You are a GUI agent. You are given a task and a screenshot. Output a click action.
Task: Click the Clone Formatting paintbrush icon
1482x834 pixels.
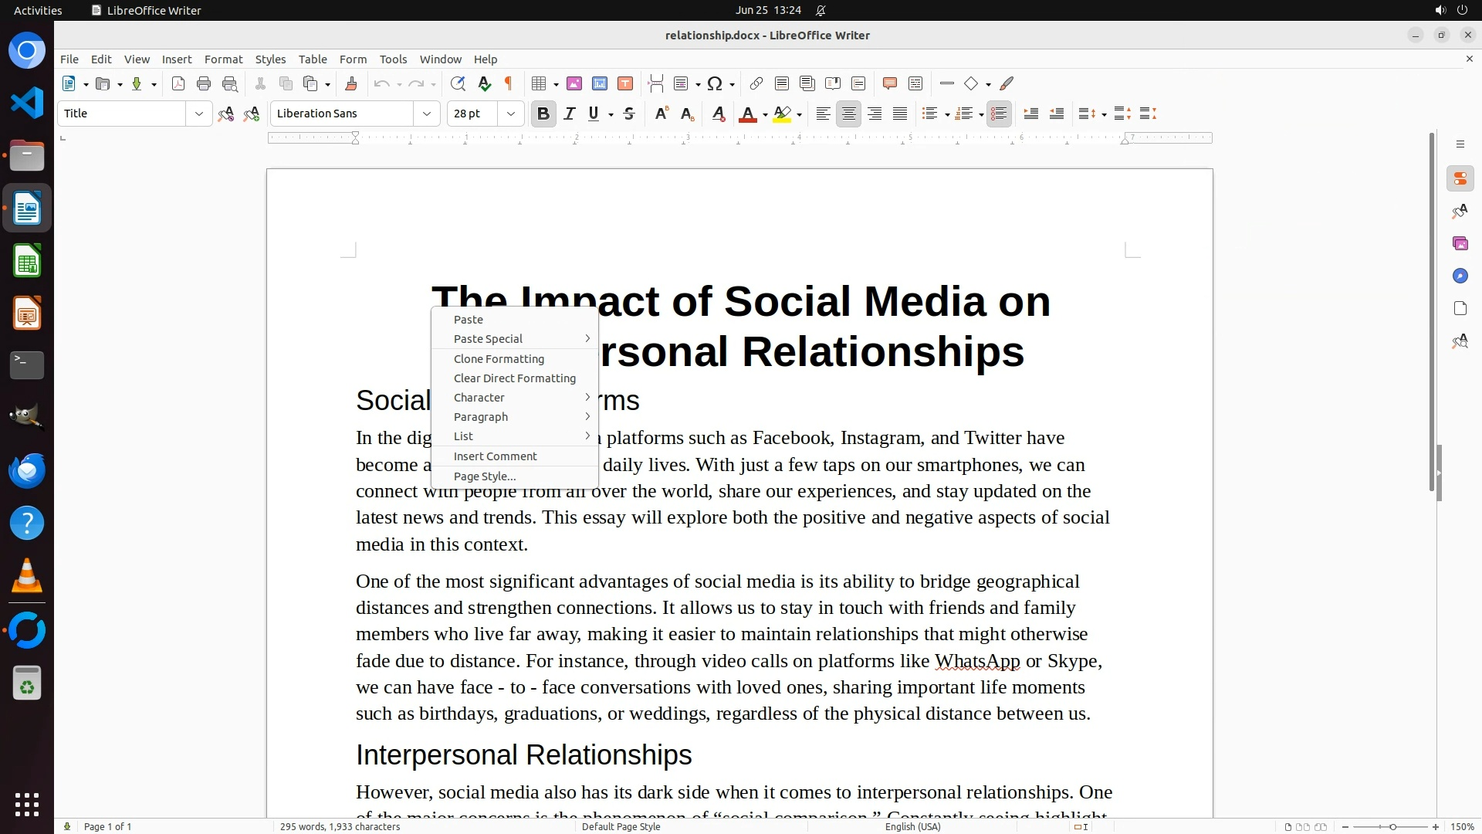point(351,84)
